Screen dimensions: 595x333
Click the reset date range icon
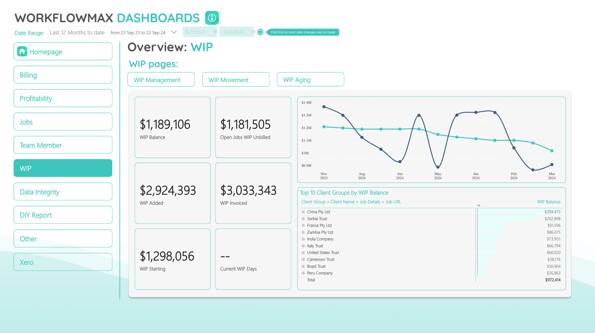(x=260, y=32)
